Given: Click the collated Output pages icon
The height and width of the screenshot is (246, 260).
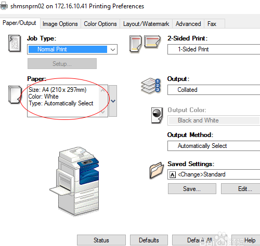Looking at the screenshot, I should click(151, 86).
